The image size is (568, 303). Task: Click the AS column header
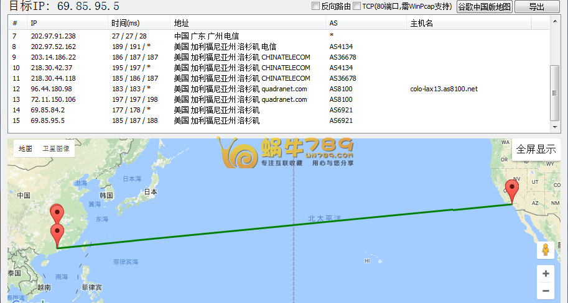click(x=333, y=23)
